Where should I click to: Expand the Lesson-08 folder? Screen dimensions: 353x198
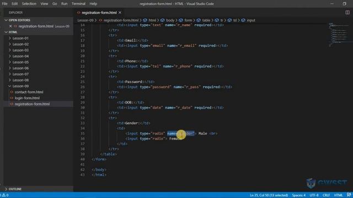coord(20,80)
